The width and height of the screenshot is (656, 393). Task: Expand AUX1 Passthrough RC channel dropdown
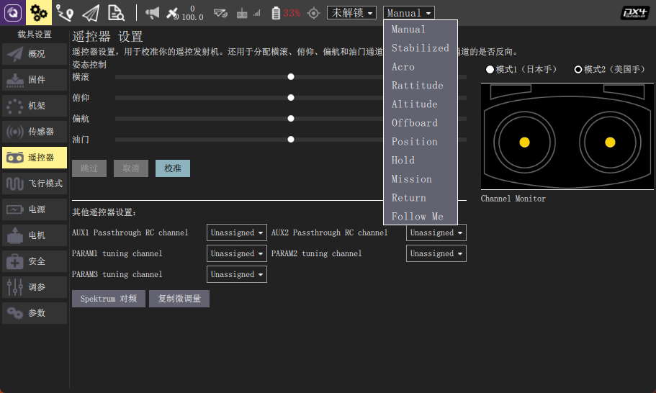236,232
